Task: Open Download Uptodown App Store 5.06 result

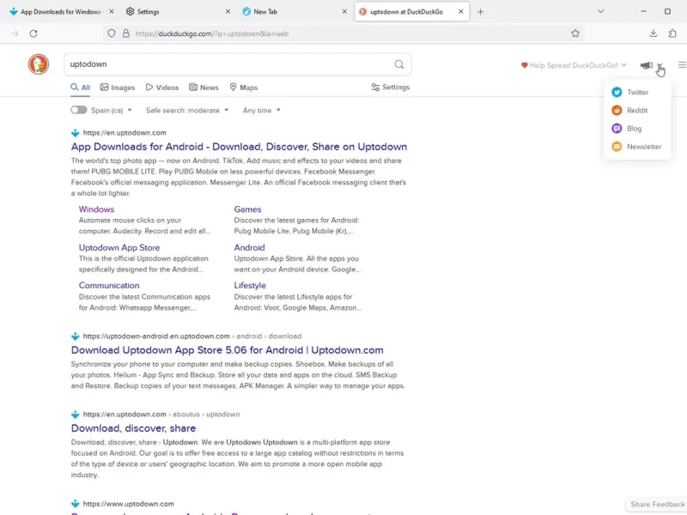Action: tap(227, 350)
